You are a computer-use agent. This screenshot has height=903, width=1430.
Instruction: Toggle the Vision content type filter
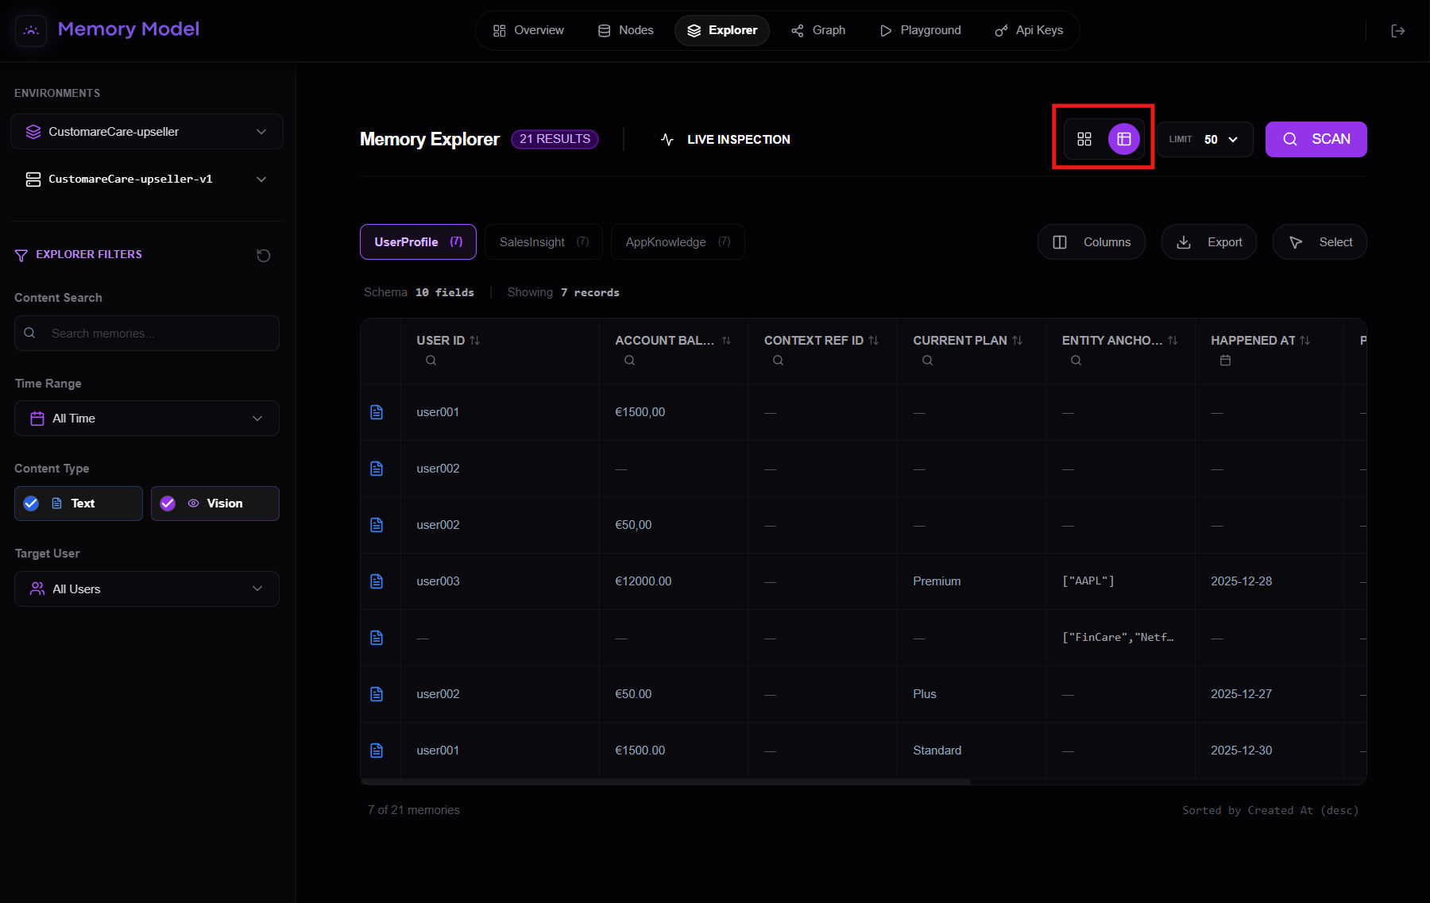tap(215, 504)
